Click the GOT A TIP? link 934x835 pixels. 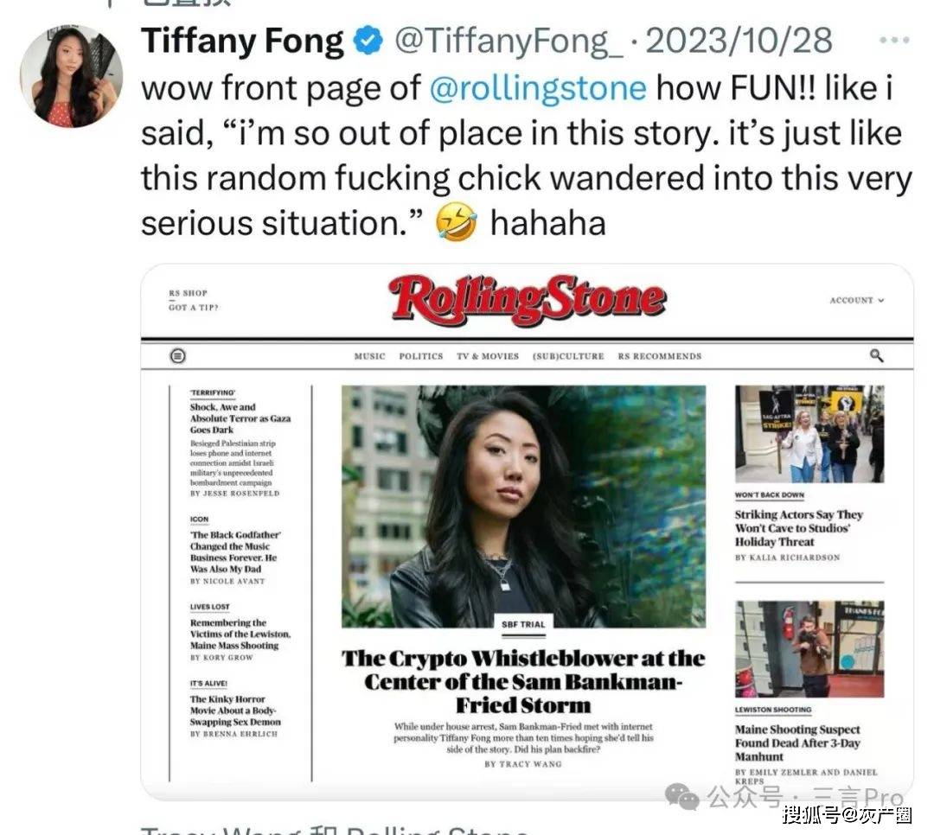click(x=194, y=308)
